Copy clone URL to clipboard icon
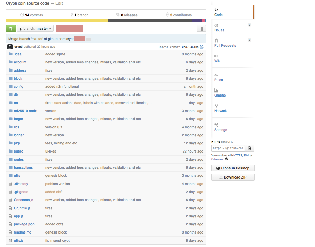Viewport: 315px width, 247px height. coord(249,148)
